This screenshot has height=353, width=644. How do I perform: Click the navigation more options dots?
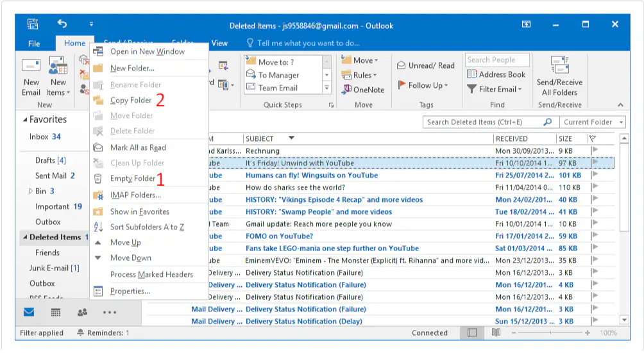coord(110,313)
